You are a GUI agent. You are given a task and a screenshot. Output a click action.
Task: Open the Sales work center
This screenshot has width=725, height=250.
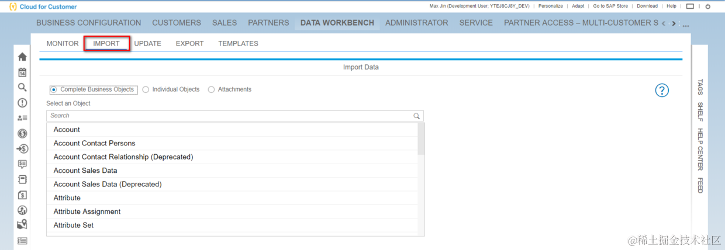[x=225, y=23]
